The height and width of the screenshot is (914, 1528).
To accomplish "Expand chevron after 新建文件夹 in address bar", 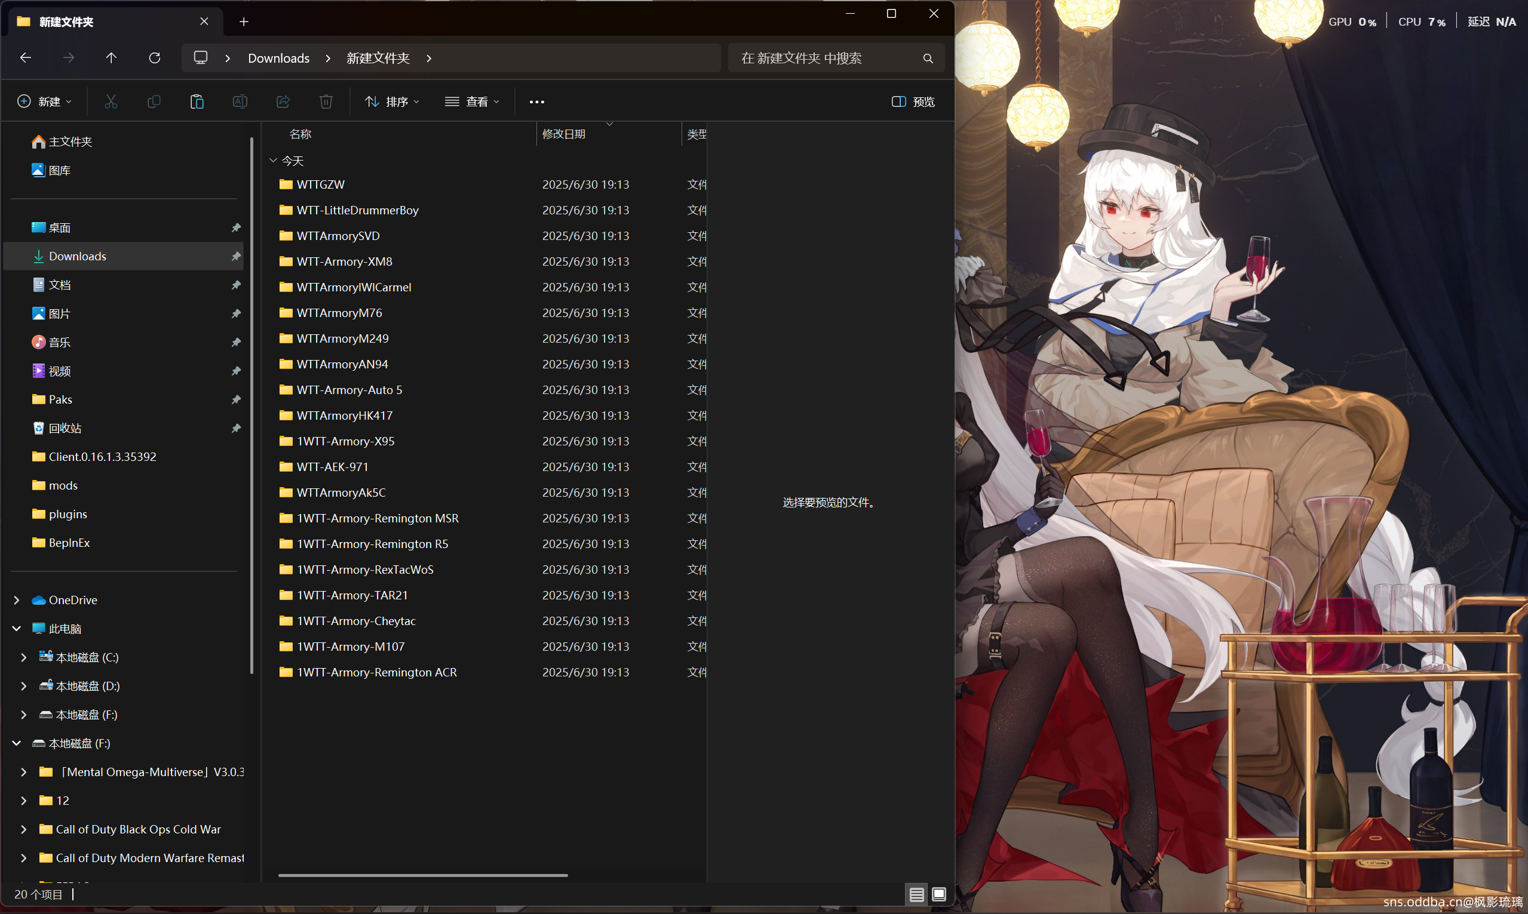I will [x=429, y=58].
